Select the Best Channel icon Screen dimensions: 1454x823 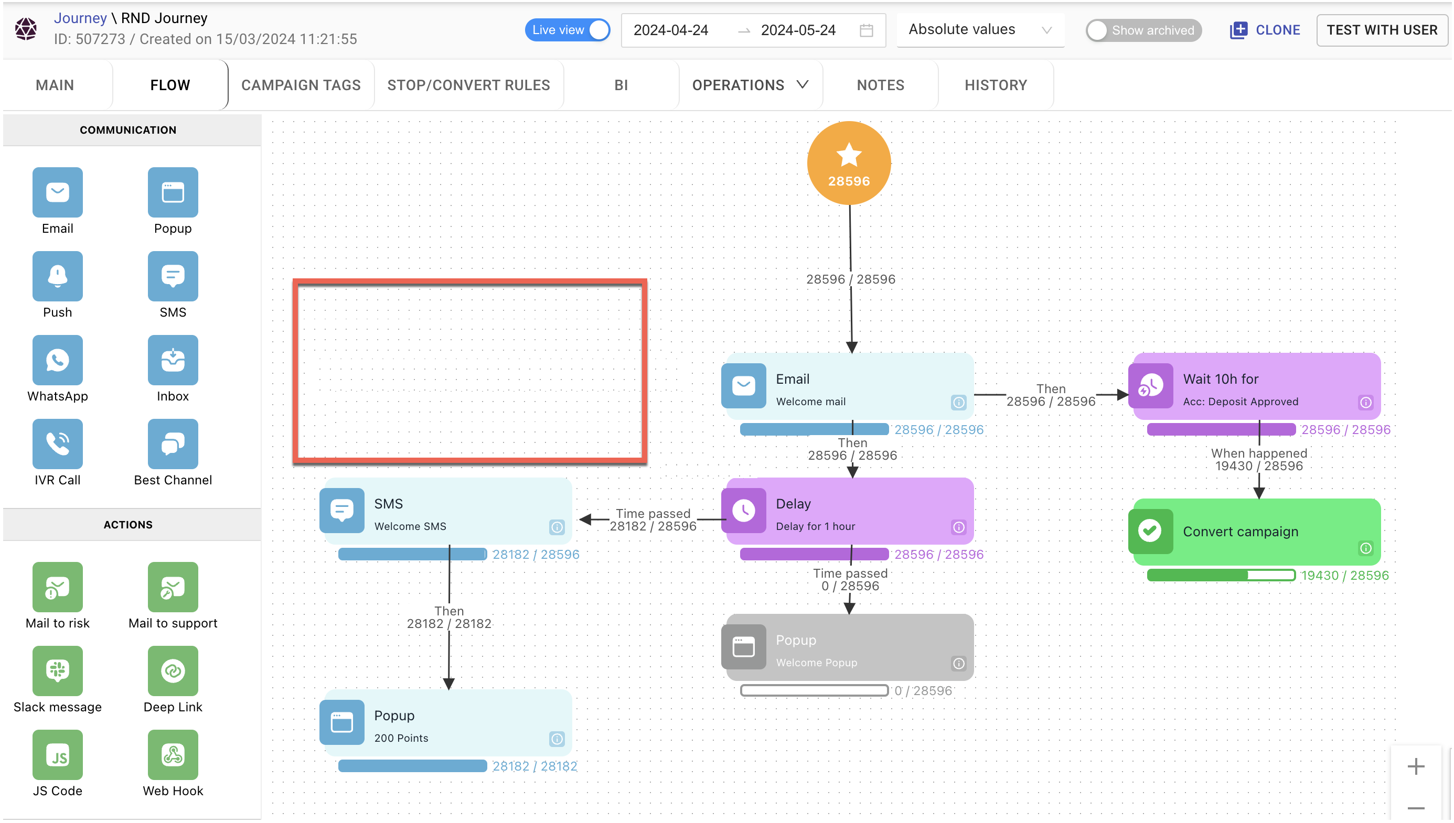(x=173, y=443)
